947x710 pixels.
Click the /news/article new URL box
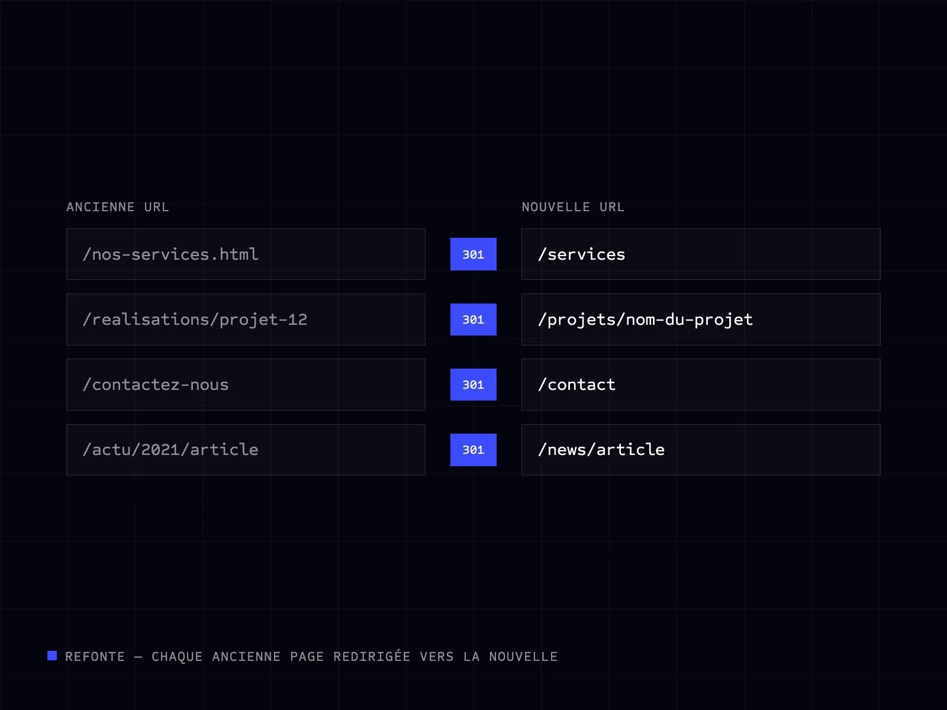click(x=701, y=450)
